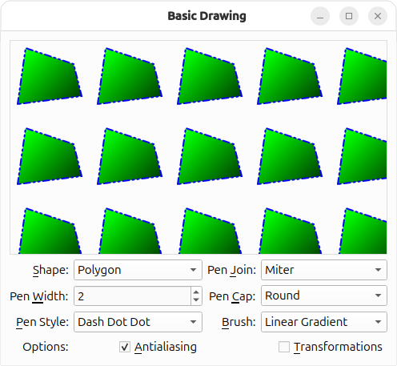Click the top-left green polygon in the canvas
Screen dimensions: 397x366
click(49, 78)
